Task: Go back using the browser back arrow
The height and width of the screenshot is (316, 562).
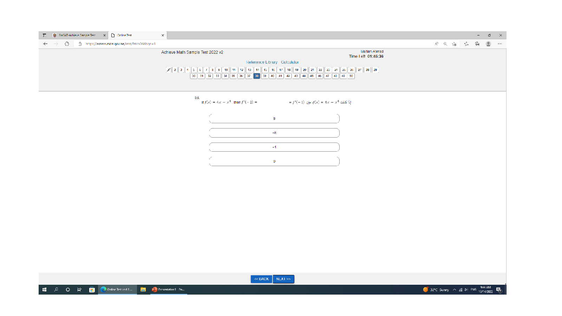Action: [x=45, y=44]
